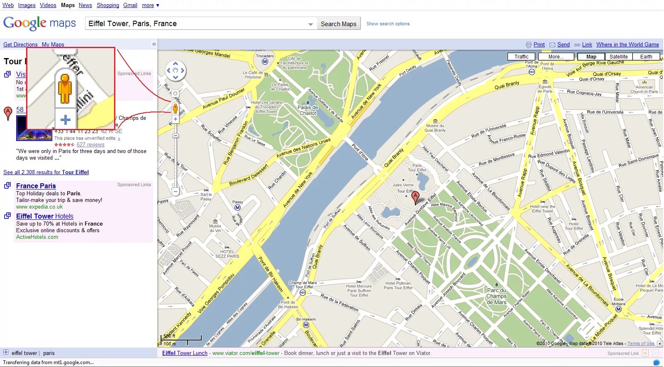The width and height of the screenshot is (664, 367).
Task: Pan the map down with arrow
Action: [175, 77]
